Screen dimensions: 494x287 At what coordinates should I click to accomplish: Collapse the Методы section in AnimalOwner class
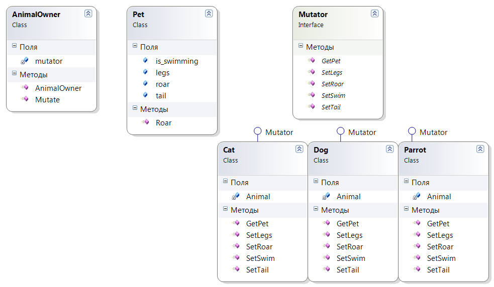pos(14,73)
